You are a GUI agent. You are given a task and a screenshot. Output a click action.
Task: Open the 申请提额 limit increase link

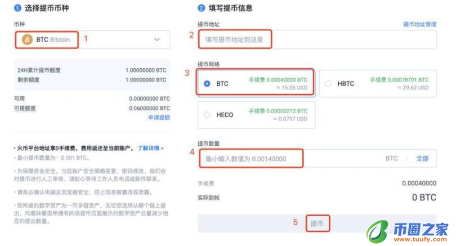[159, 118]
